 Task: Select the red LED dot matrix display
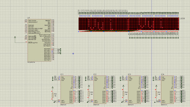(129, 24)
